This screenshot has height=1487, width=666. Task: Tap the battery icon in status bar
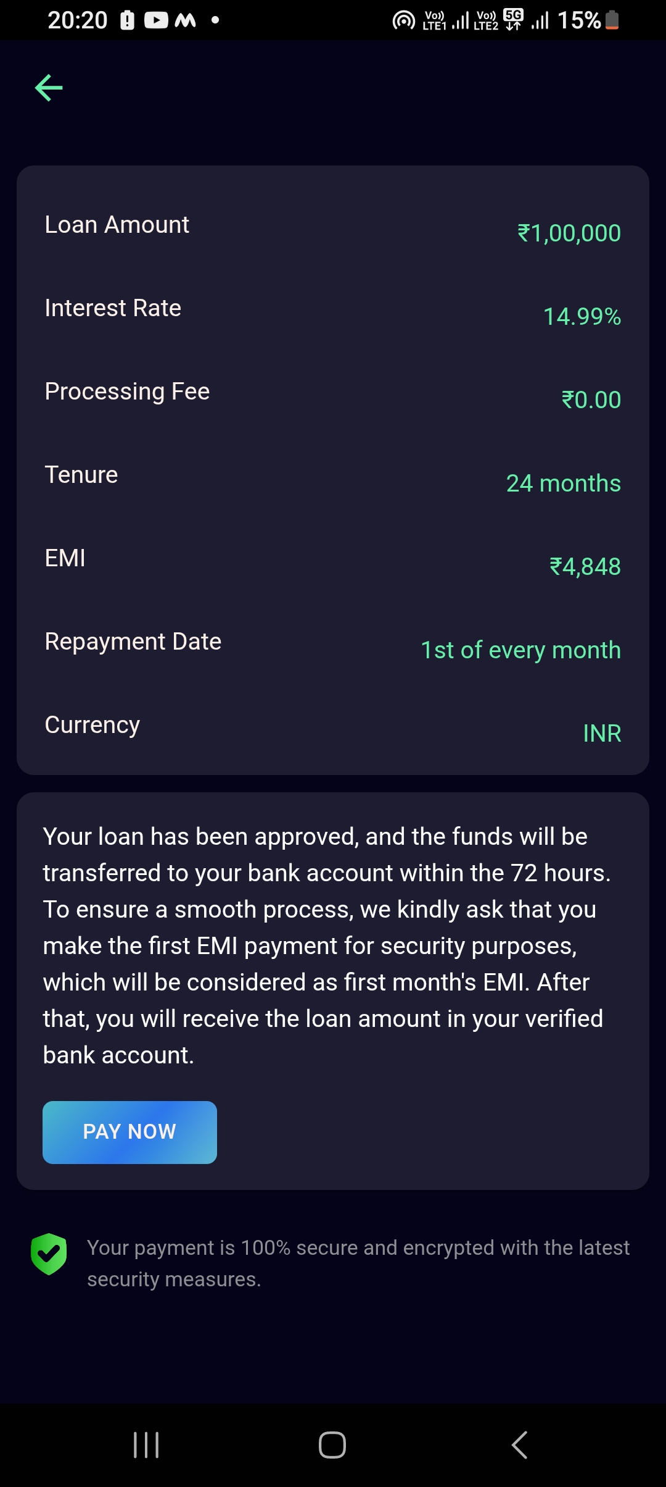(x=612, y=20)
